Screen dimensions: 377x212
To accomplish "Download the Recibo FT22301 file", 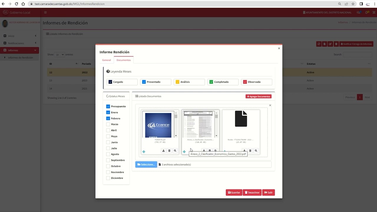I will [x=244, y=151].
